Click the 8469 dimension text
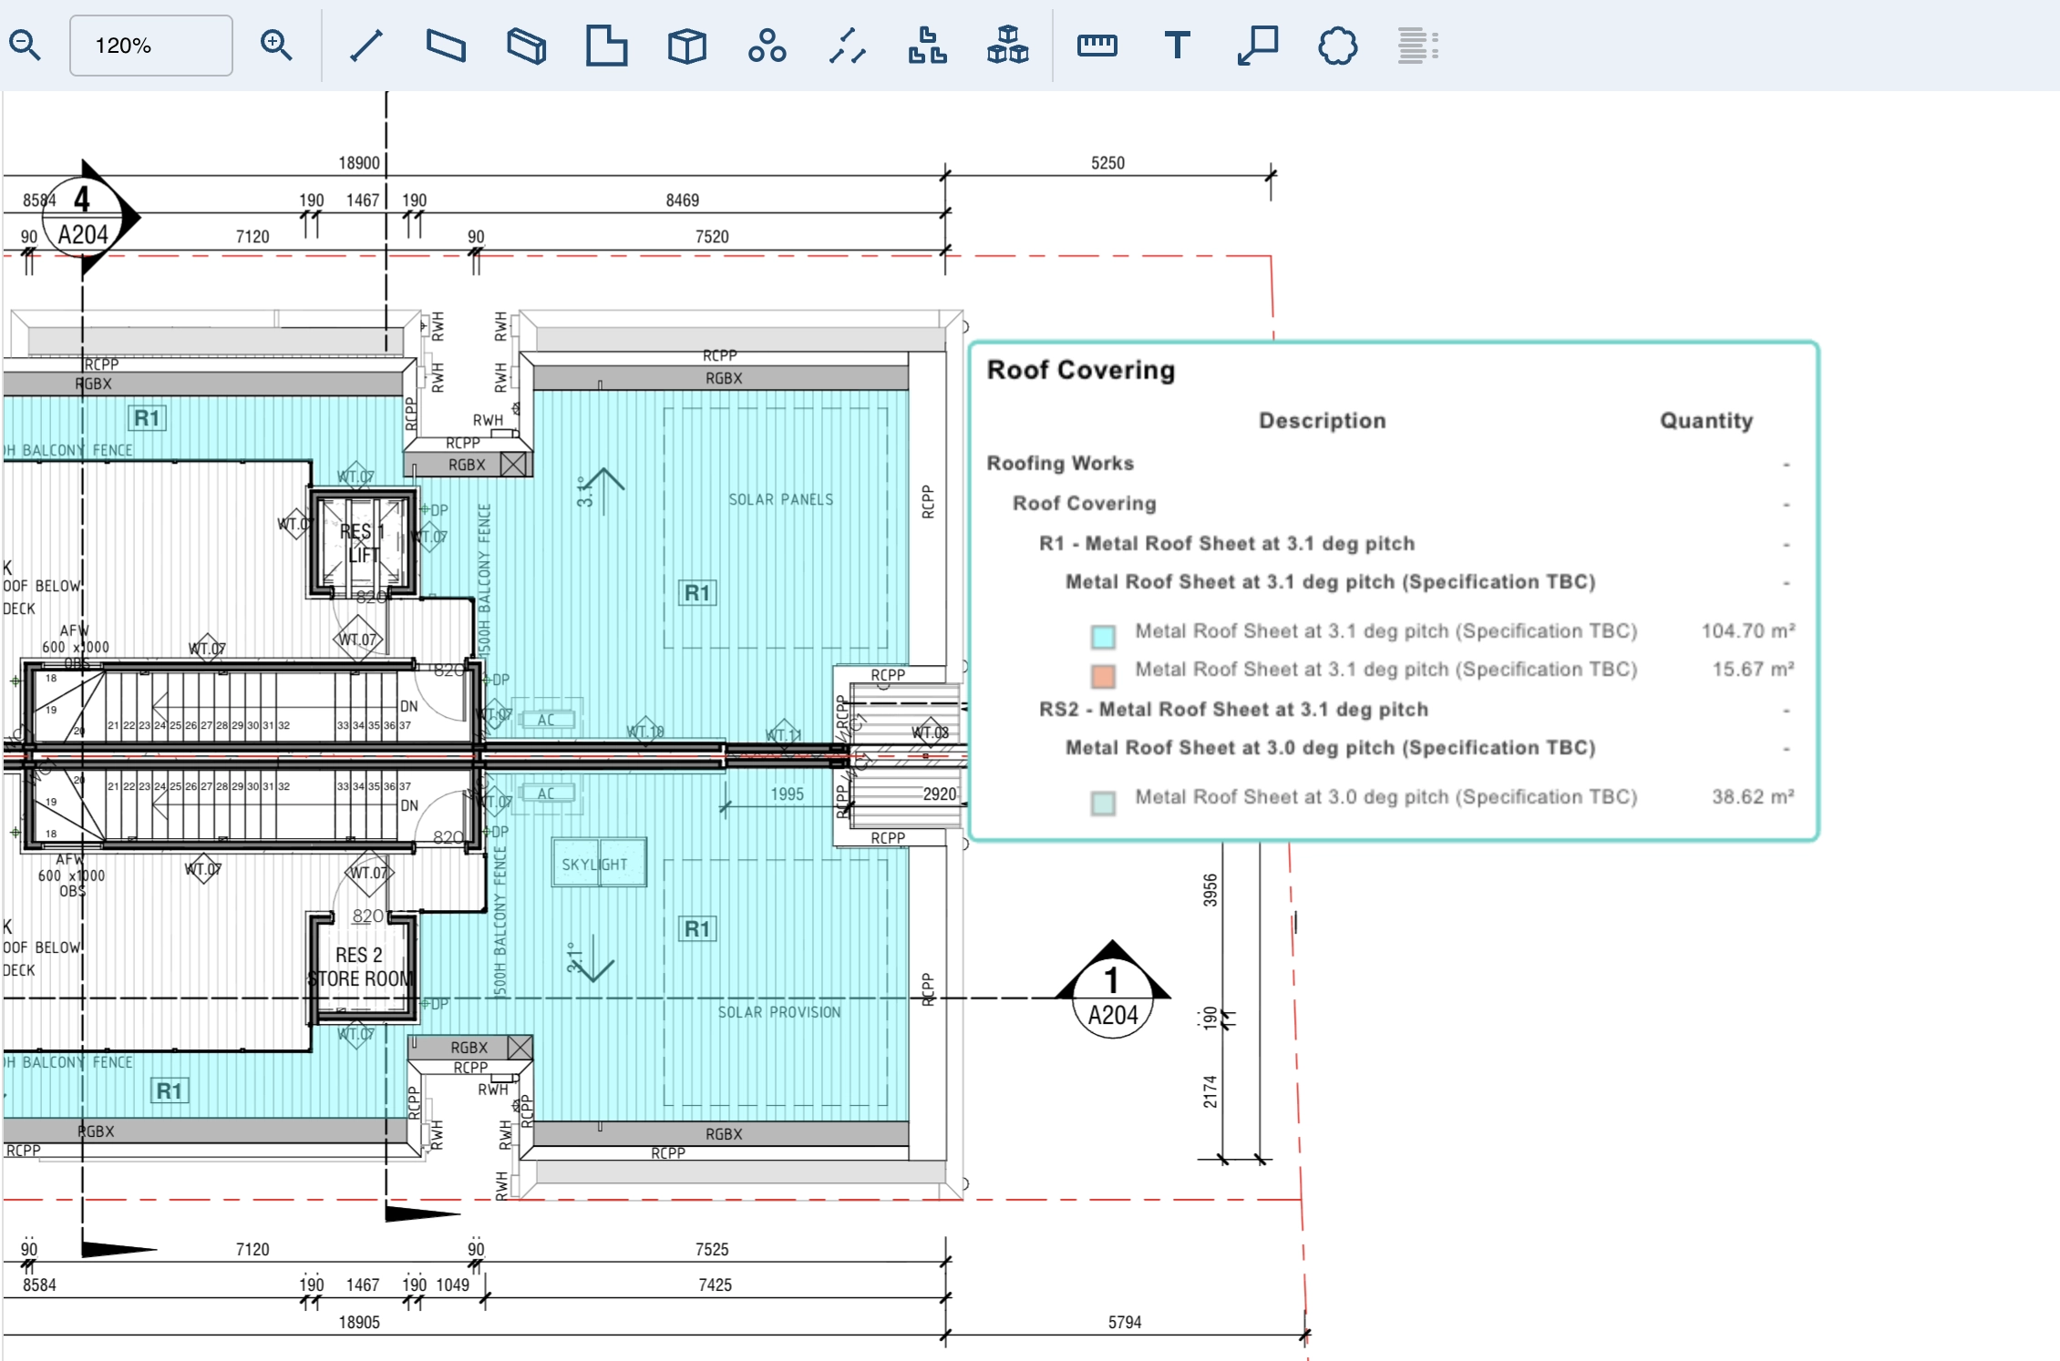 pyautogui.click(x=683, y=200)
